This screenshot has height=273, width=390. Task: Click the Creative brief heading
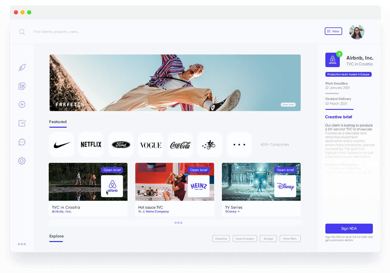click(339, 117)
